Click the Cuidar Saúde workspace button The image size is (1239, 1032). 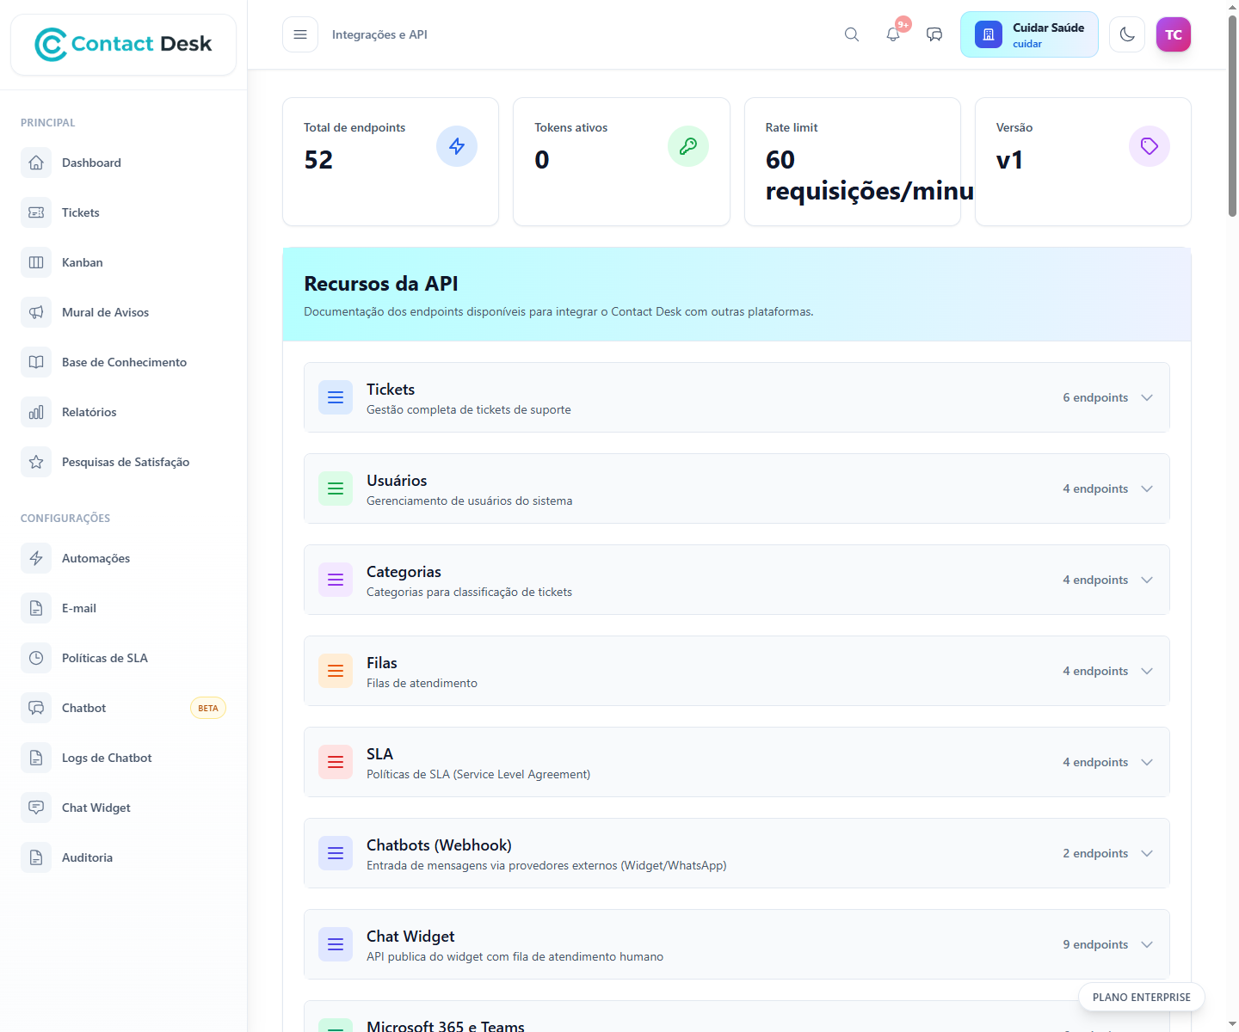pyautogui.click(x=1029, y=34)
